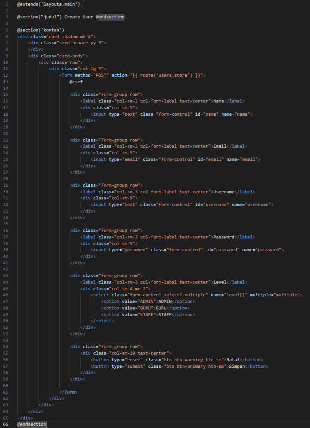Click the label text 'Email'

tap(220, 146)
